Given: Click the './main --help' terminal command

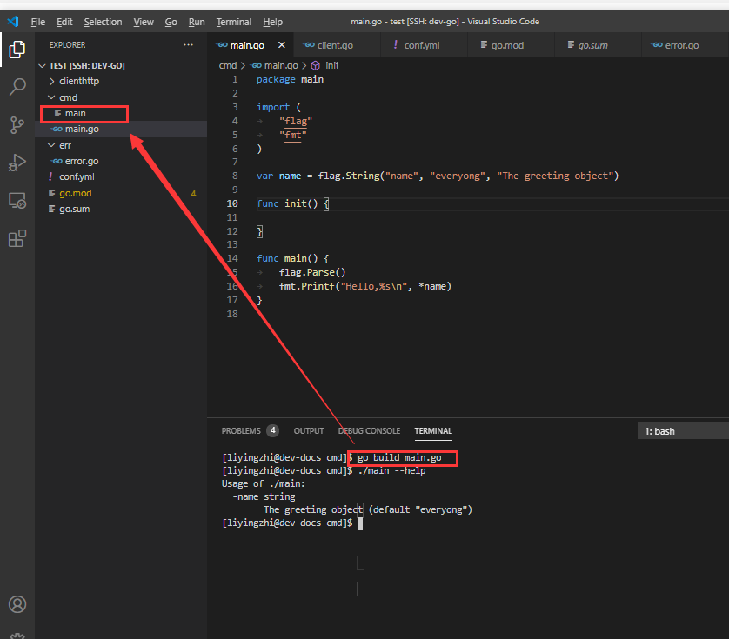Looking at the screenshot, I should (391, 470).
